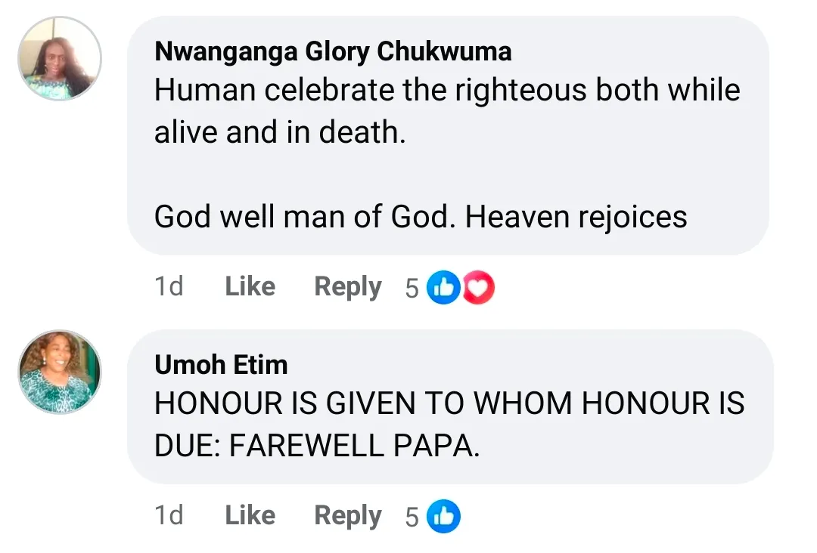Open Nwanganga Glory Chukwuma's profile picture

tap(60, 59)
